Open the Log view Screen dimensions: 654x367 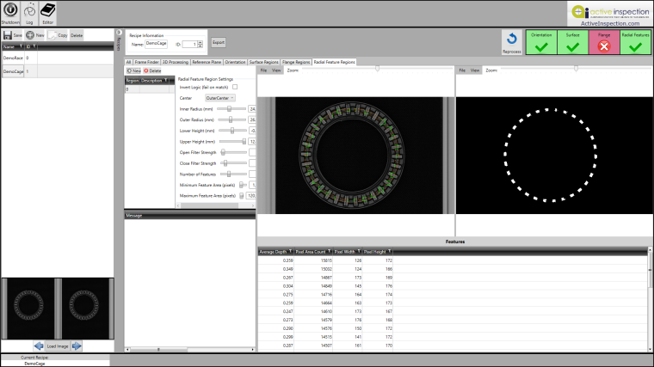click(29, 11)
